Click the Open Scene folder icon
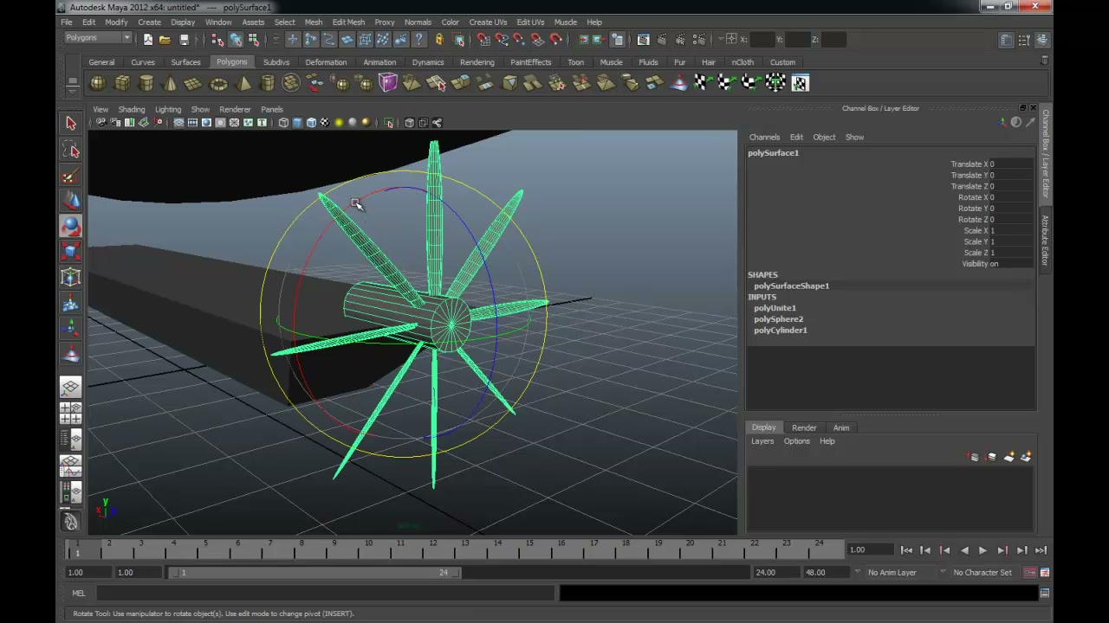 [165, 40]
